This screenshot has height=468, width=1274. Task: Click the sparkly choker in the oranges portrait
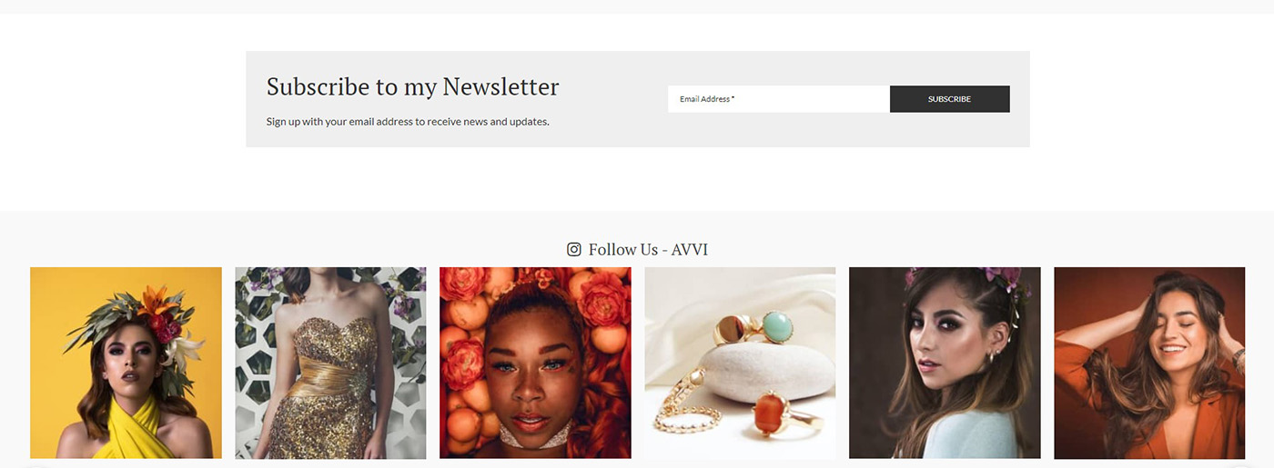point(536,434)
